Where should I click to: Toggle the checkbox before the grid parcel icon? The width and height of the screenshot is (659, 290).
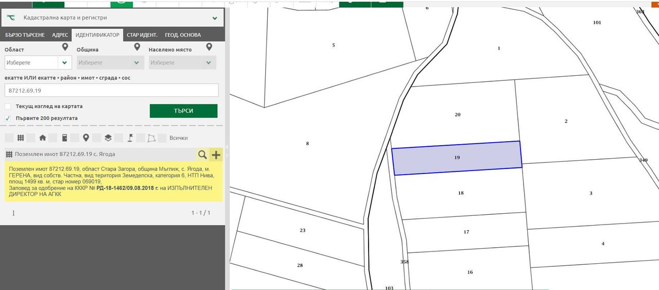(8, 138)
